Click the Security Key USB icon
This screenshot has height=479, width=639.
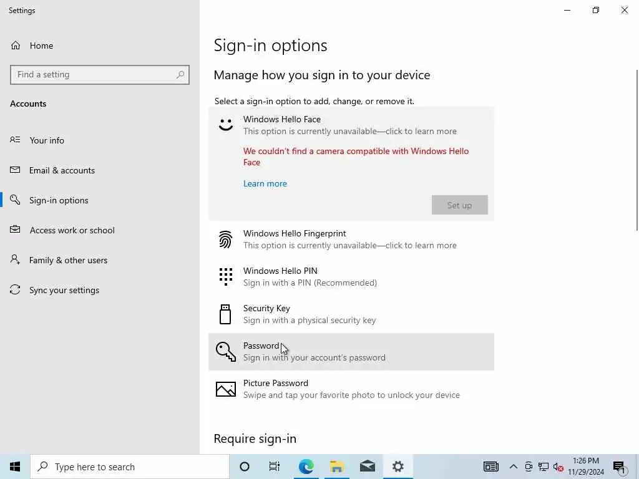225,314
